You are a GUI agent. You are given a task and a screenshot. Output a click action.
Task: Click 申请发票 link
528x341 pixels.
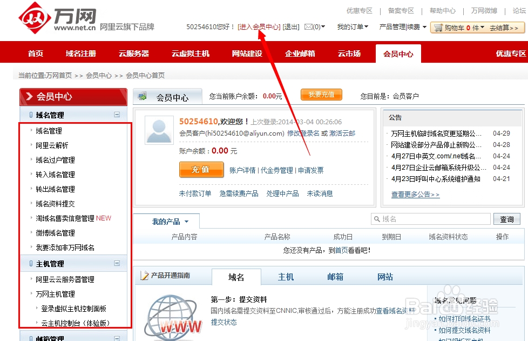pos(311,170)
